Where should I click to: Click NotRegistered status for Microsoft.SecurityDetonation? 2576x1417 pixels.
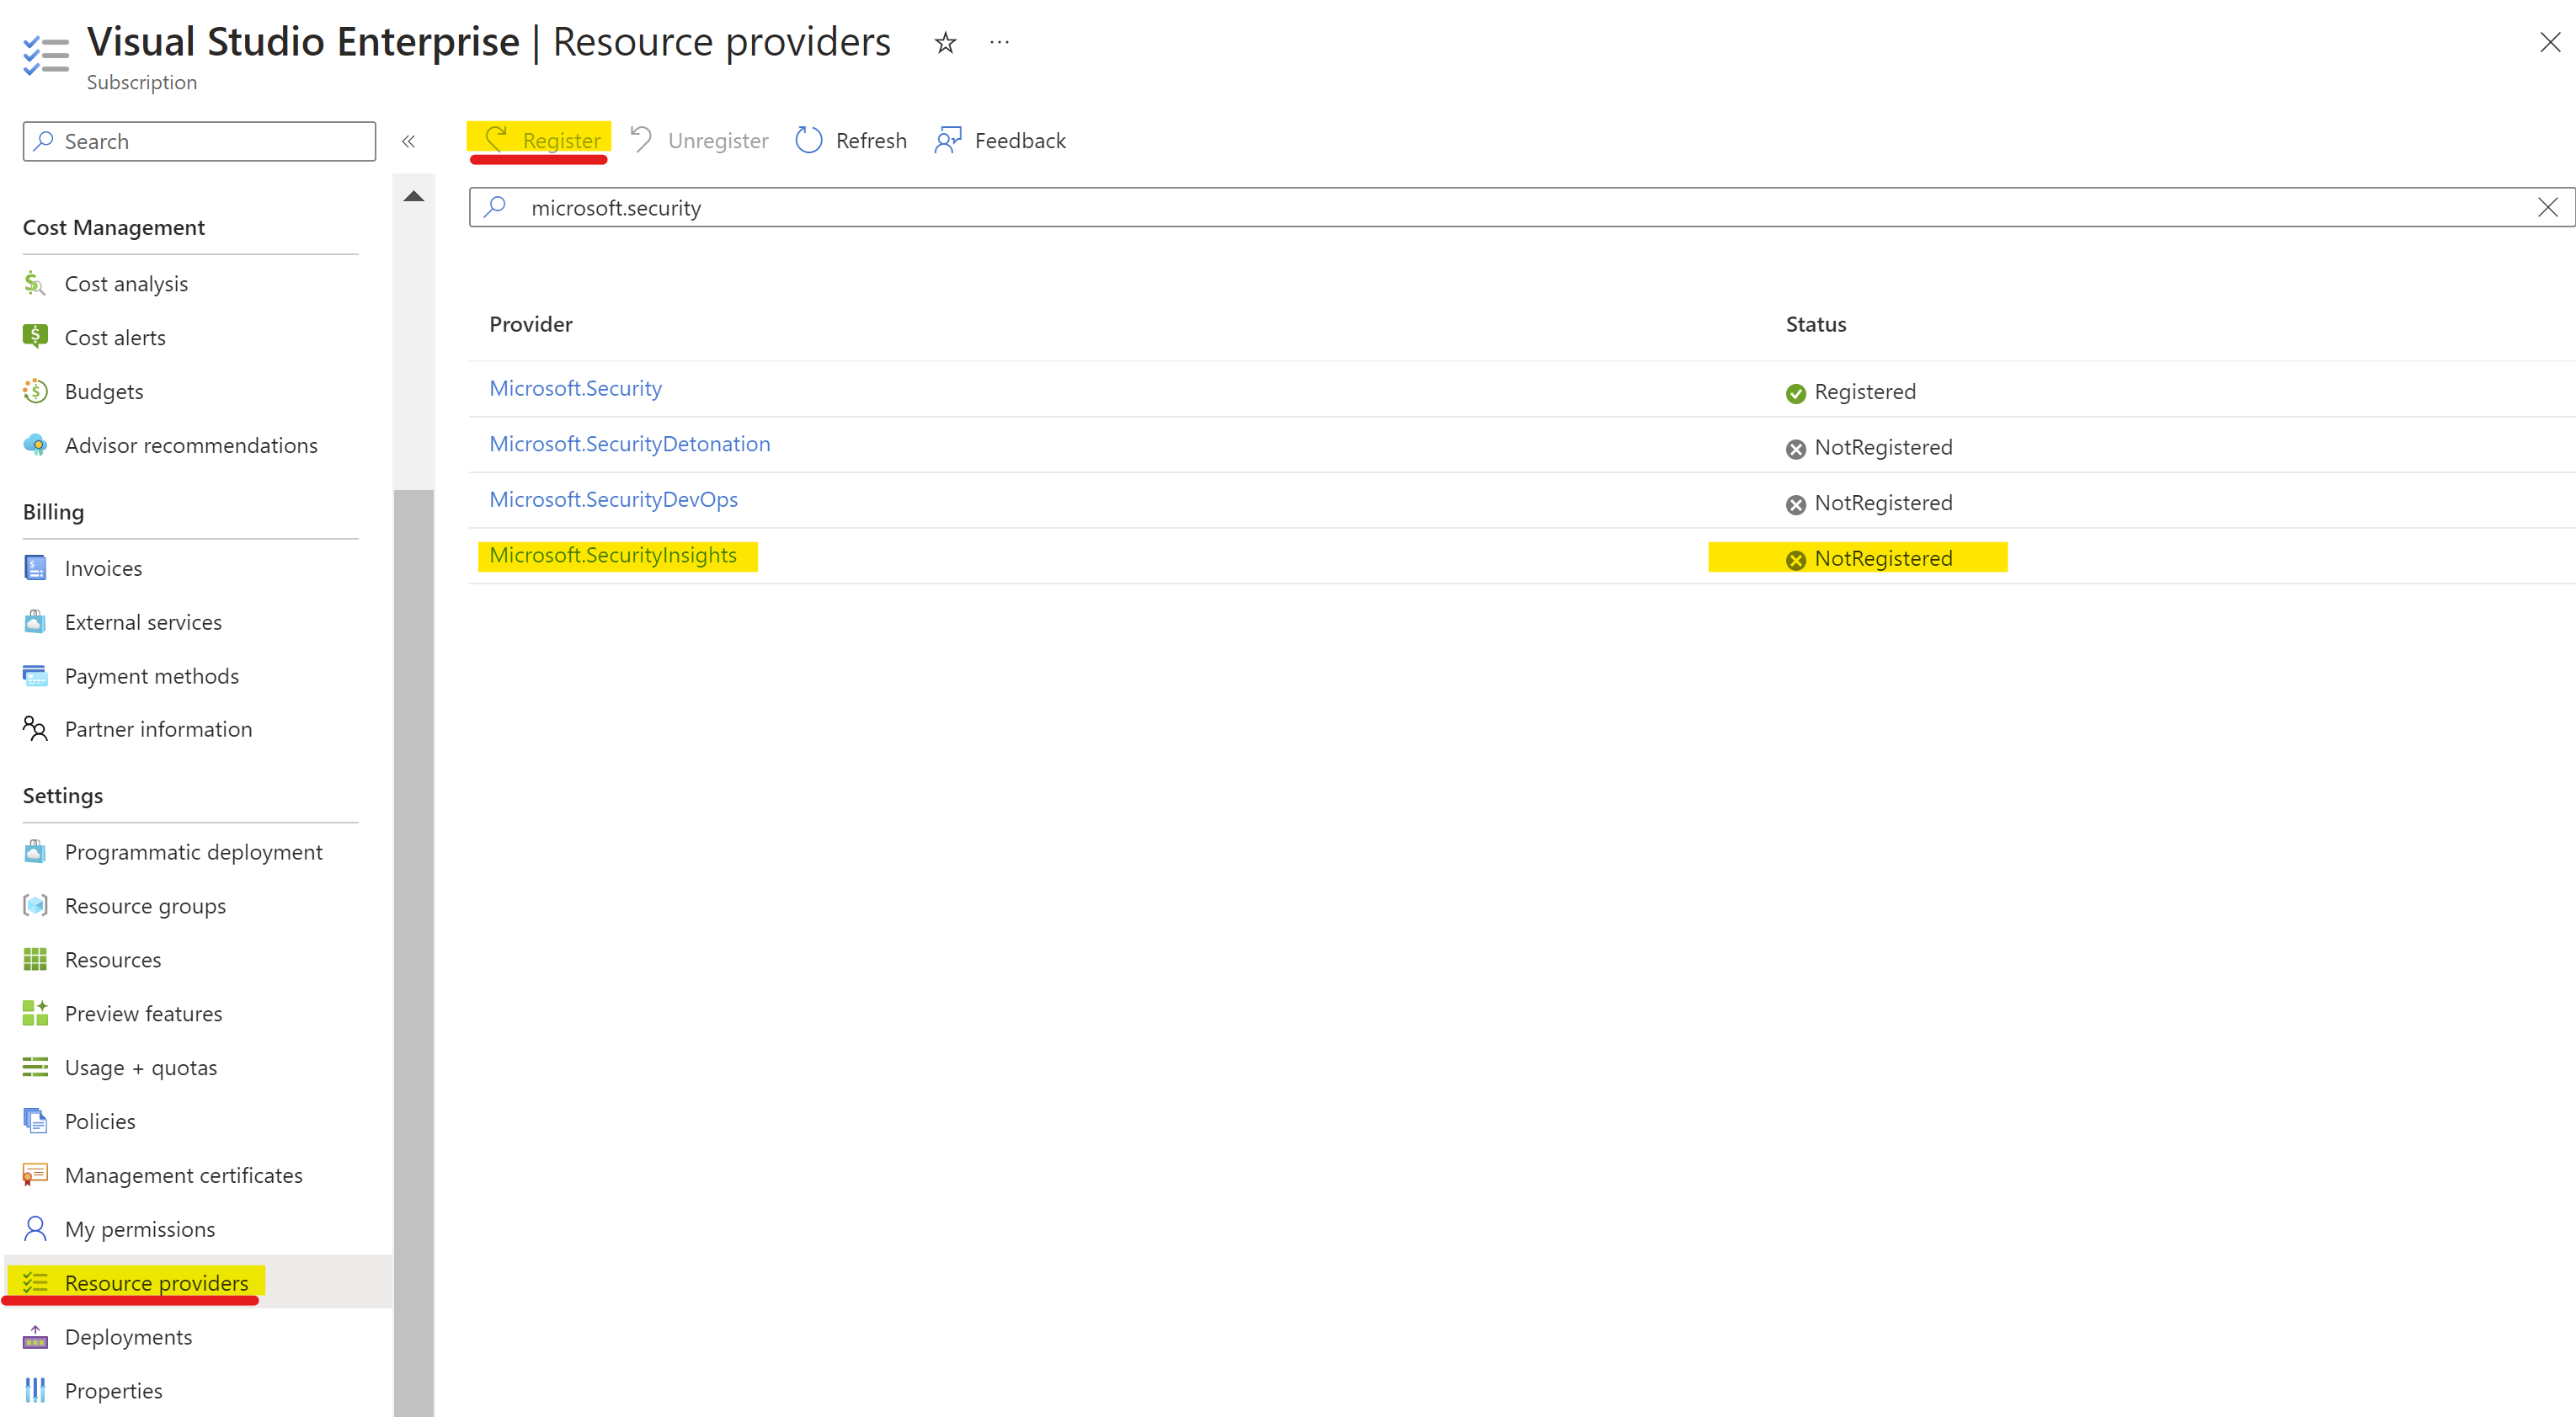click(1869, 447)
